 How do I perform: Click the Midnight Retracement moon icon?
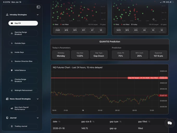coord(12,90)
